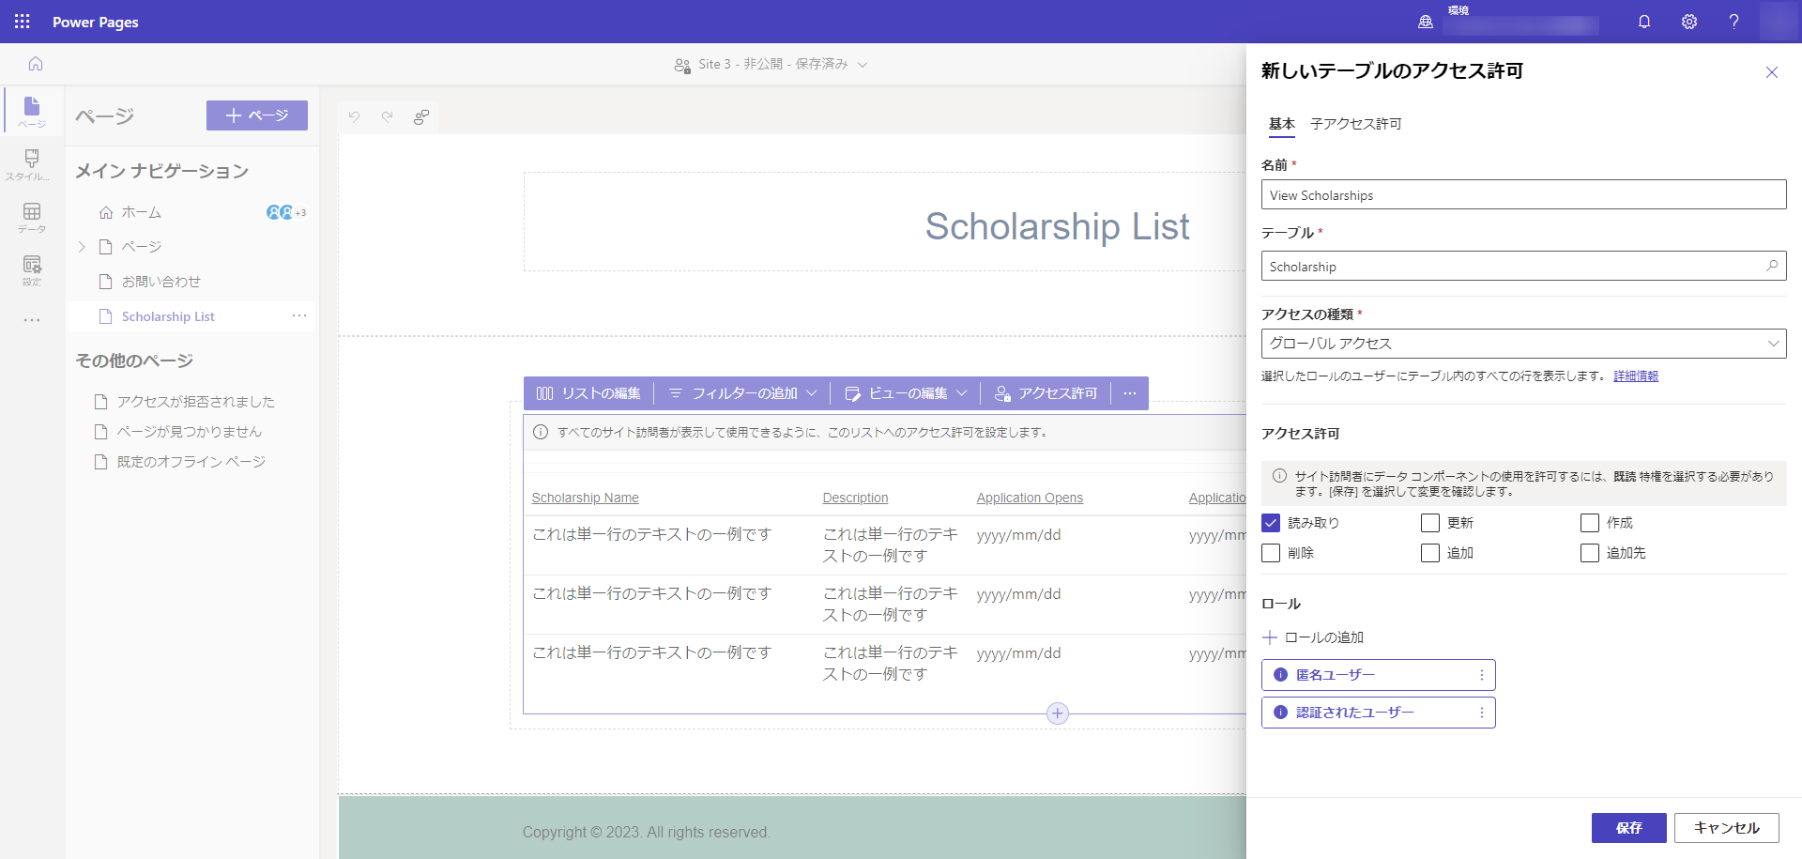Check the 削除 permission checkbox
Image resolution: width=1802 pixels, height=859 pixels.
1271,553
